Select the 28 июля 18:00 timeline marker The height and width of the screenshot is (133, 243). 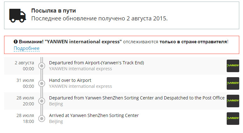pyautogui.click(x=42, y=119)
